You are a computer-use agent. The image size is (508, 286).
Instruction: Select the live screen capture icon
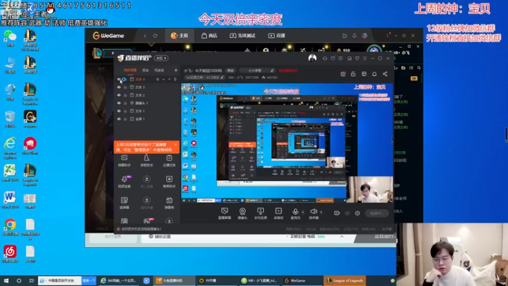[225, 214]
